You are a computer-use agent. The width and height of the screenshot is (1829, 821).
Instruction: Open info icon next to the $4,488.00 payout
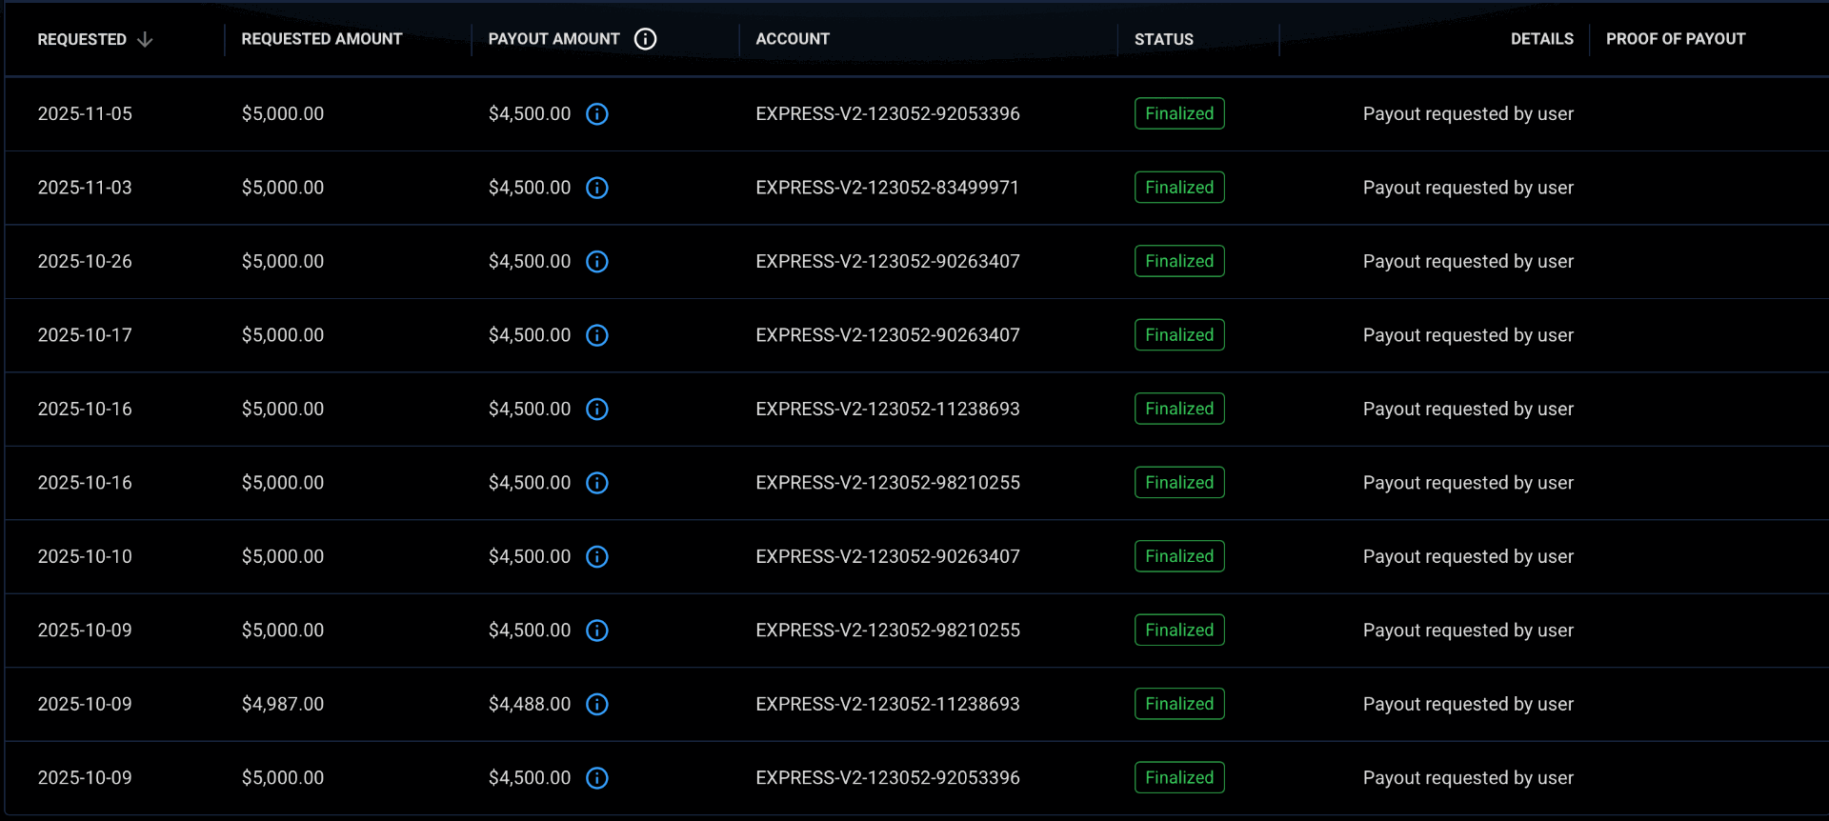point(597,705)
